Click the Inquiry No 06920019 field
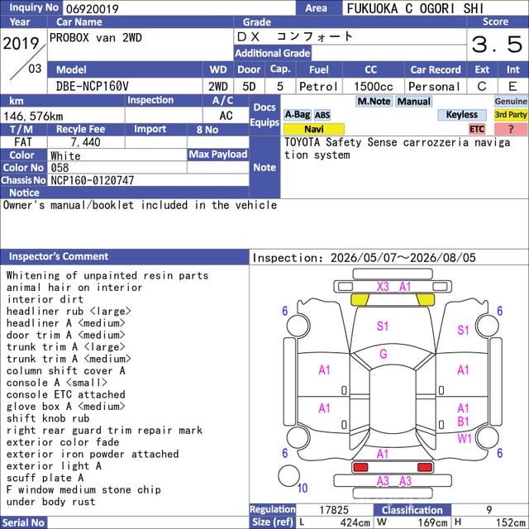Image resolution: width=529 pixels, height=529 pixels. 179,8
